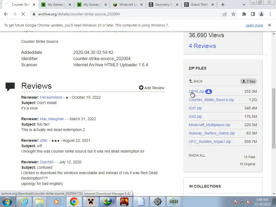Download the IGI1.zip file

(195, 108)
